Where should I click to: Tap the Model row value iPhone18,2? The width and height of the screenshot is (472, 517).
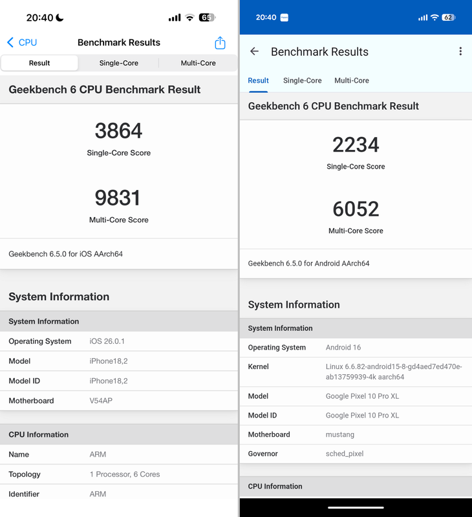click(x=109, y=361)
